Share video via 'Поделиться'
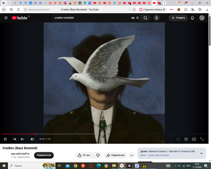This screenshot has width=211, height=169. 116,155
